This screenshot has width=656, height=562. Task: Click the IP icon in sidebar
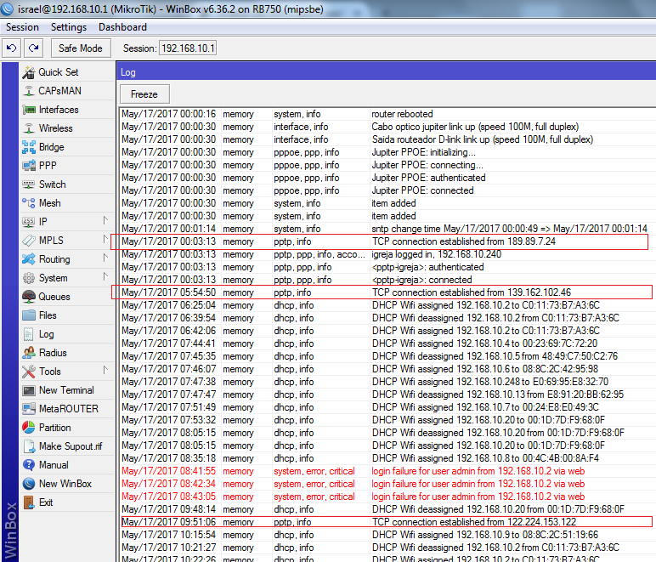[x=29, y=222]
